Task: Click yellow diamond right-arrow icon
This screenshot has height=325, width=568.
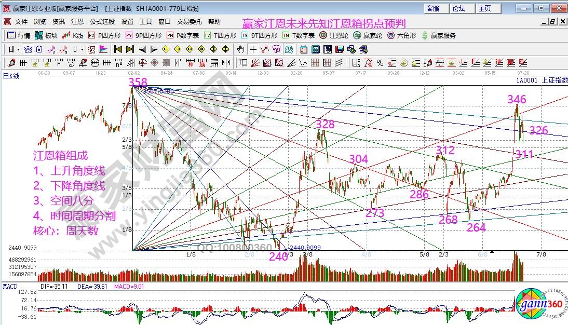Action: pos(178,49)
